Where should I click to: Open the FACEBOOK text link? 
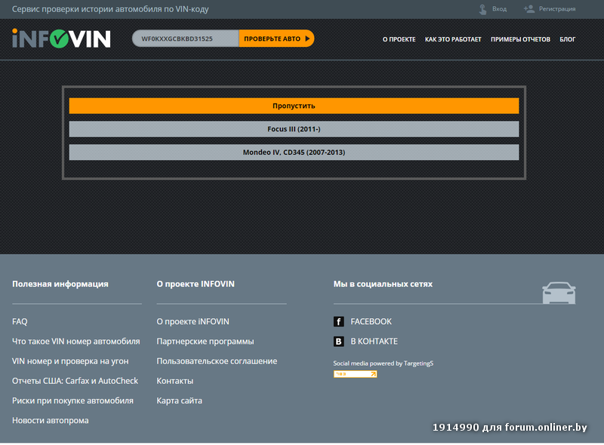tap(371, 322)
